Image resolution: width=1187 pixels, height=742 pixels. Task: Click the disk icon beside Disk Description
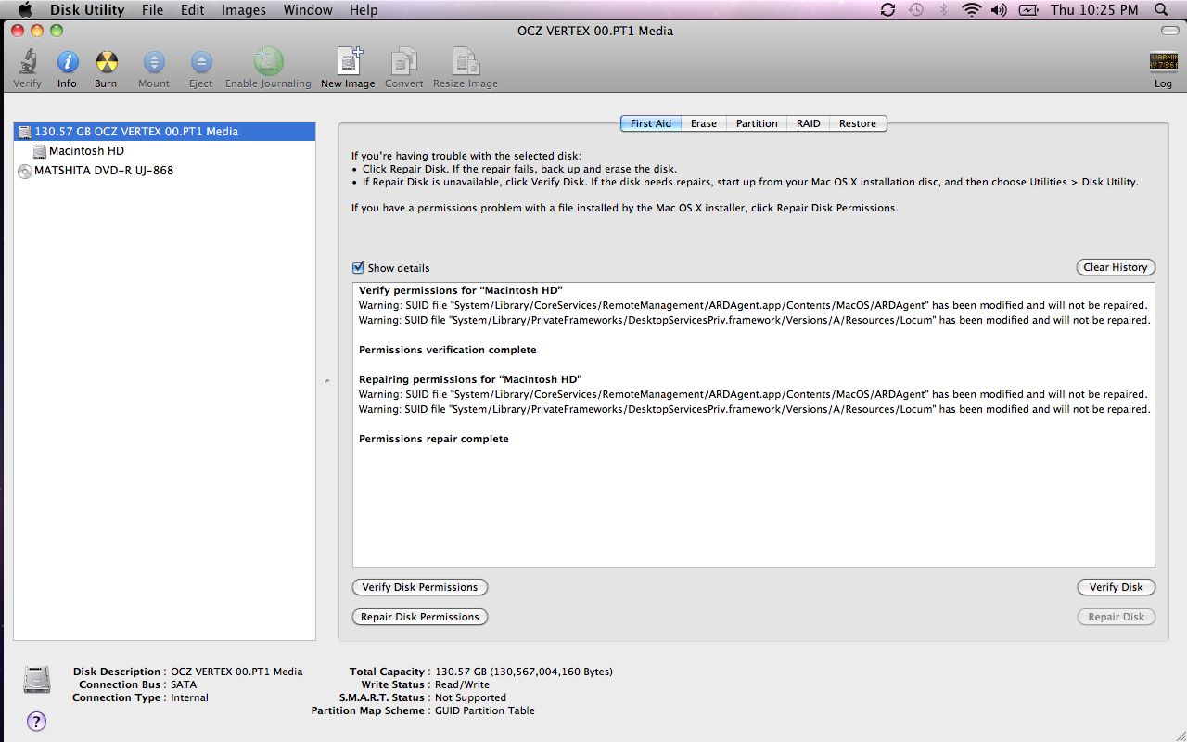(x=37, y=679)
